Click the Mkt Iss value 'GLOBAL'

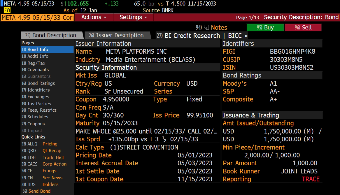(x=115, y=75)
